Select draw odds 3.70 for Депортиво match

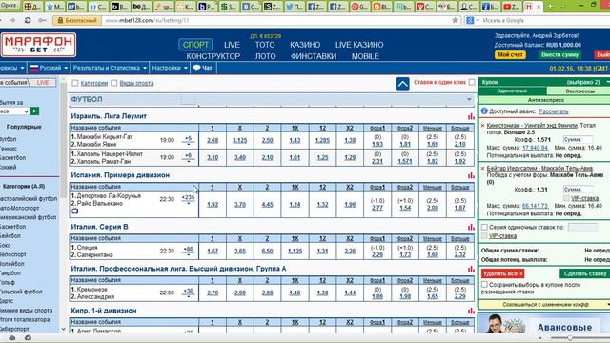click(240, 204)
